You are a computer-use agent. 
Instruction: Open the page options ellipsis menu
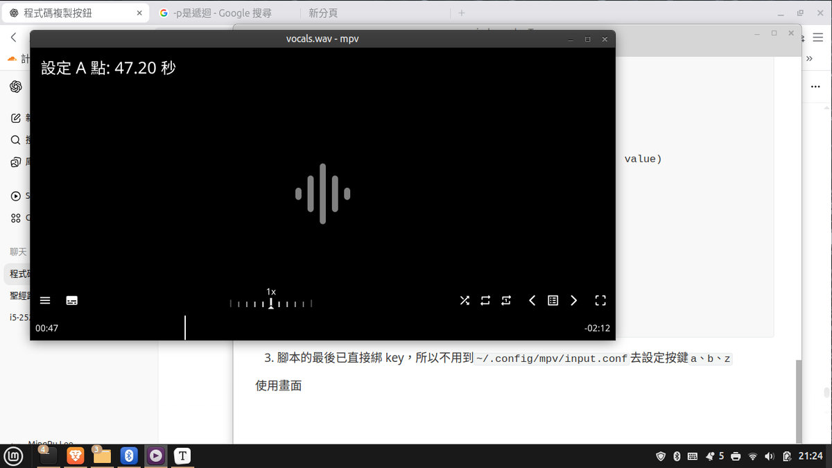pos(815,87)
